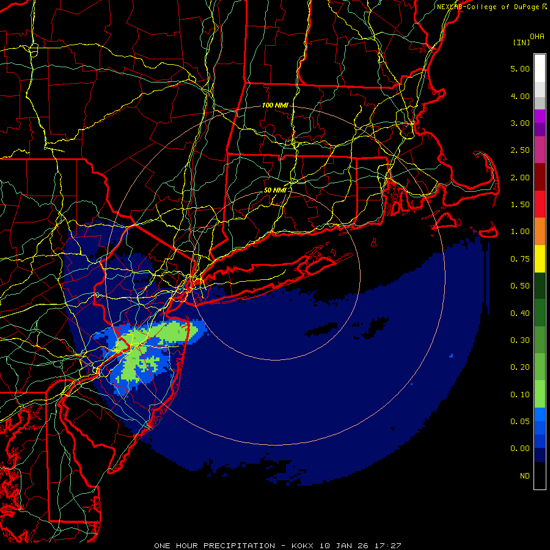
Task: Select the yellow legend swatch
Action: (x=540, y=258)
